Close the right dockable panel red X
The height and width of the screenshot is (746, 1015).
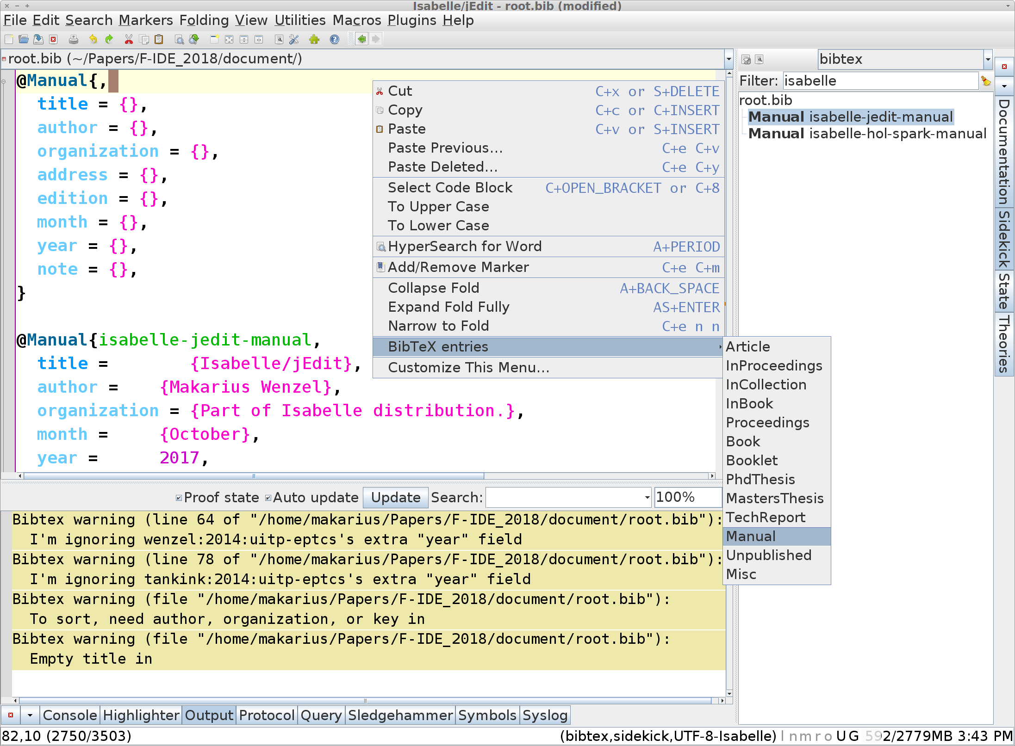tap(1004, 67)
